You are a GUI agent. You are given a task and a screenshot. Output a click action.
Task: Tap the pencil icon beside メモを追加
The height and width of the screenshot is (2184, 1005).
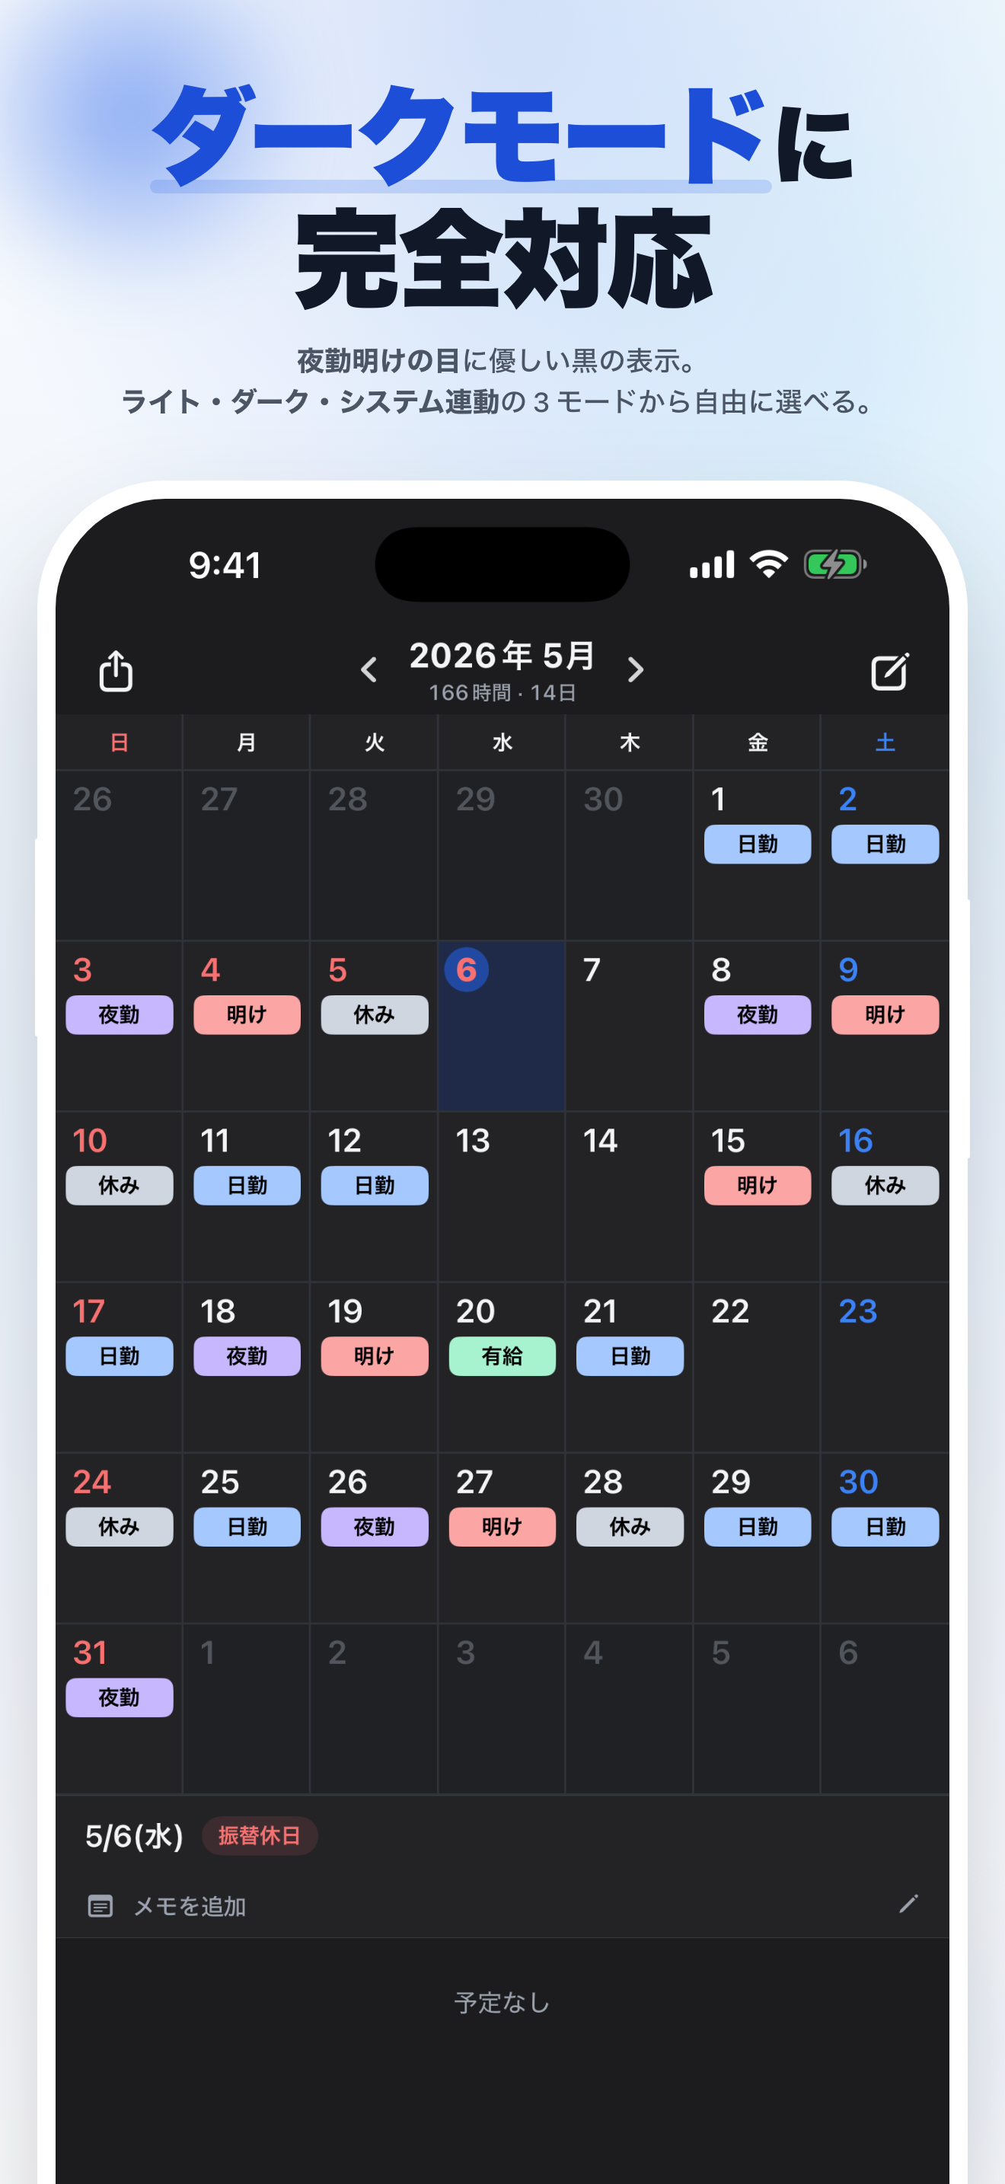click(908, 1905)
